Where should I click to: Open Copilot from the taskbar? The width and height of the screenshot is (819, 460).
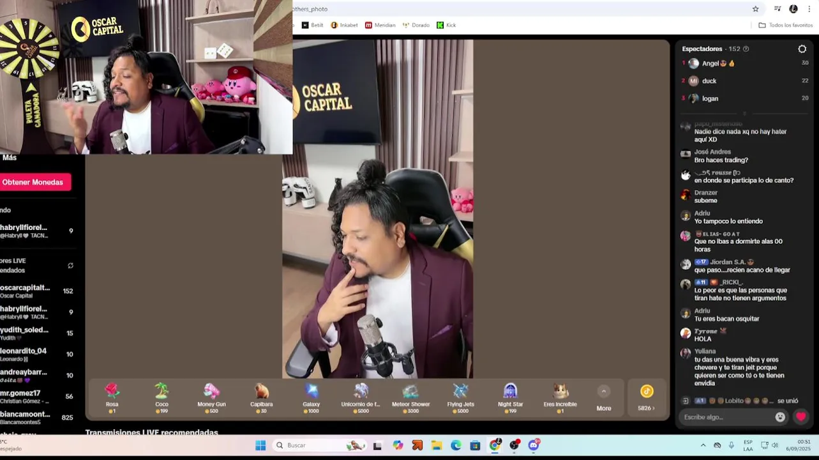[x=398, y=445]
